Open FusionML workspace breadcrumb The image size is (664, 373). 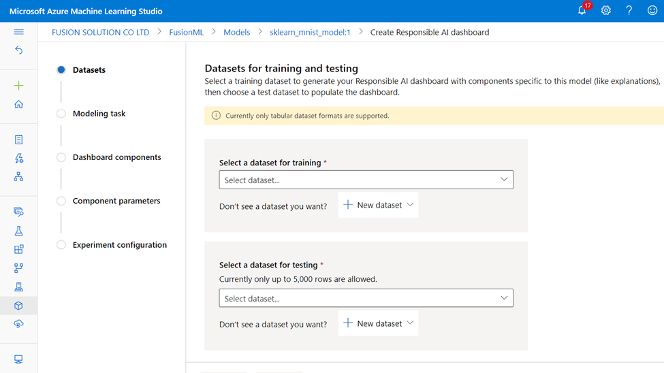[187, 32]
